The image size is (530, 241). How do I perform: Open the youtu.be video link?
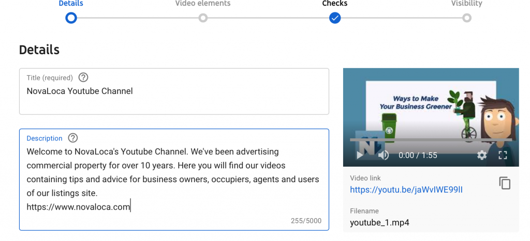406,190
